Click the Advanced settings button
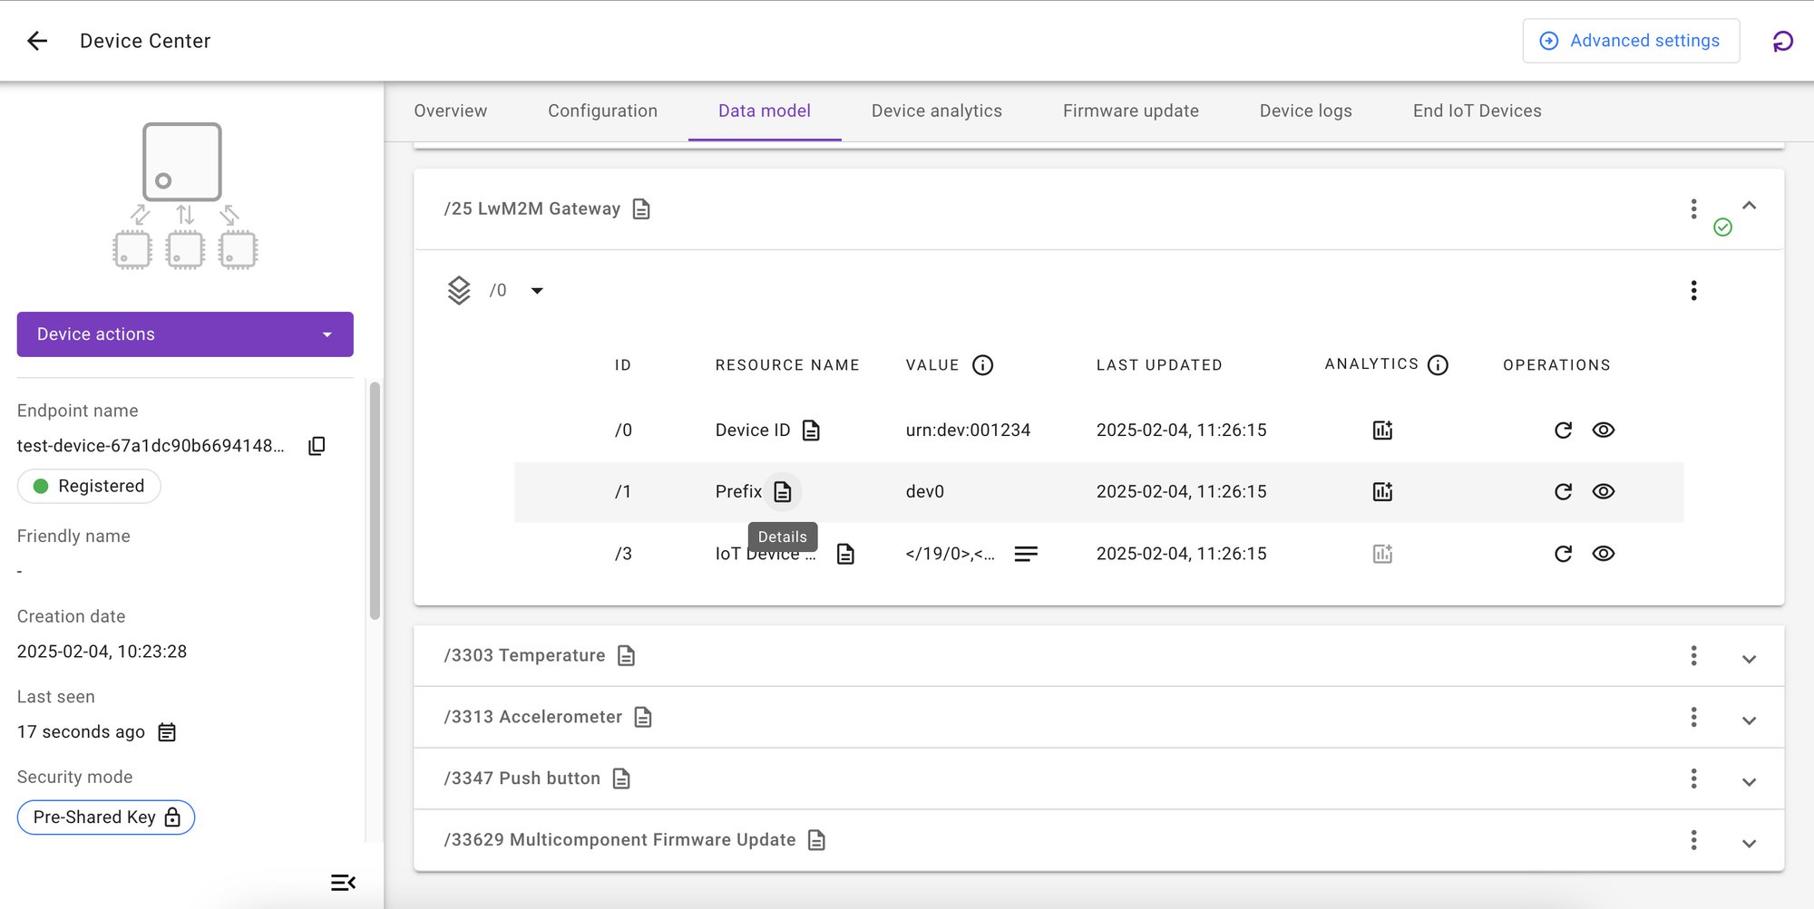Viewport: 1814px width, 909px height. point(1631,41)
